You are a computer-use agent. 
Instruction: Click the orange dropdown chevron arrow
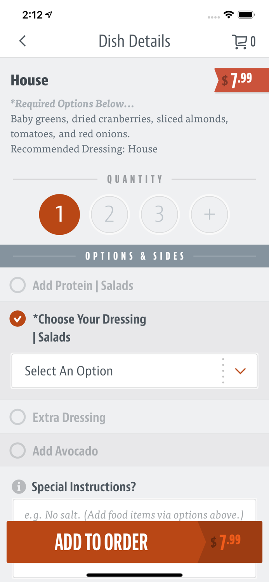coord(240,371)
